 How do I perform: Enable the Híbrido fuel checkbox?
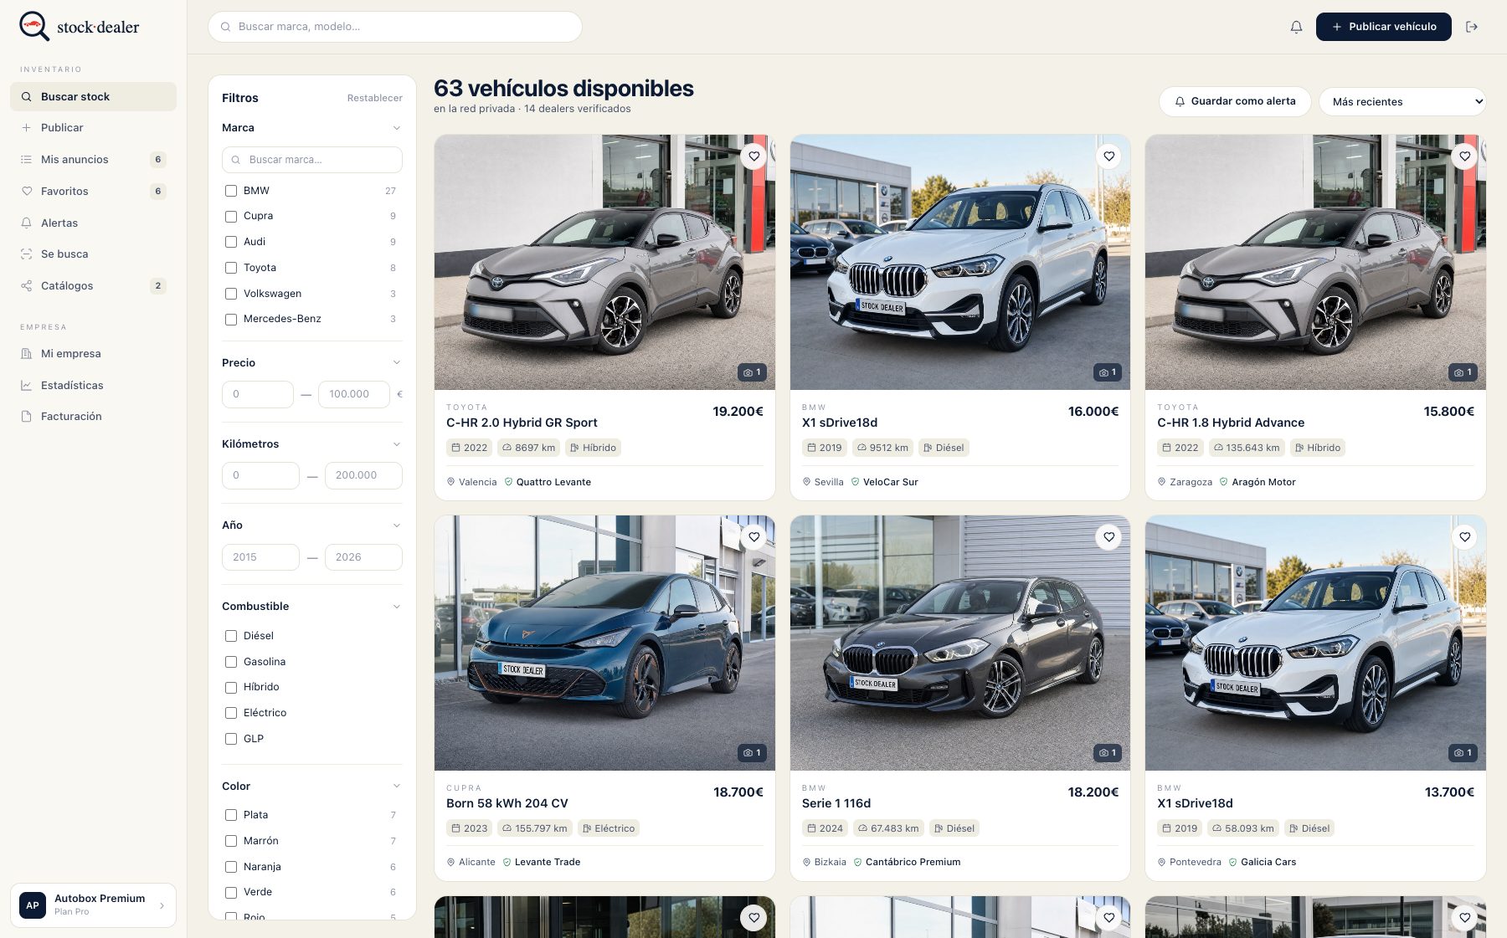tap(231, 687)
